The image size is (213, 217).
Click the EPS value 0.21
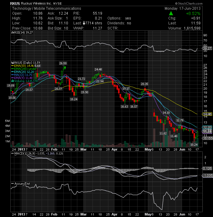[98, 18]
